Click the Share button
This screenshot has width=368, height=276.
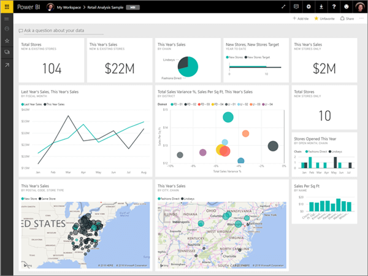[347, 18]
